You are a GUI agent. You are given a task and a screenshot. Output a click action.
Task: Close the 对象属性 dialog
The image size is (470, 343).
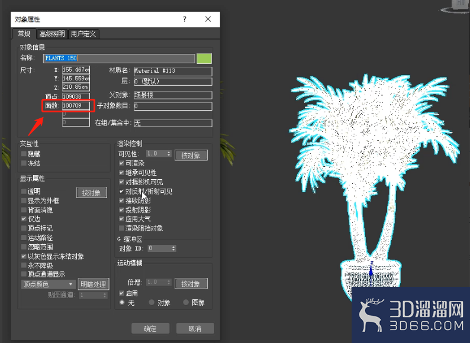(x=208, y=19)
